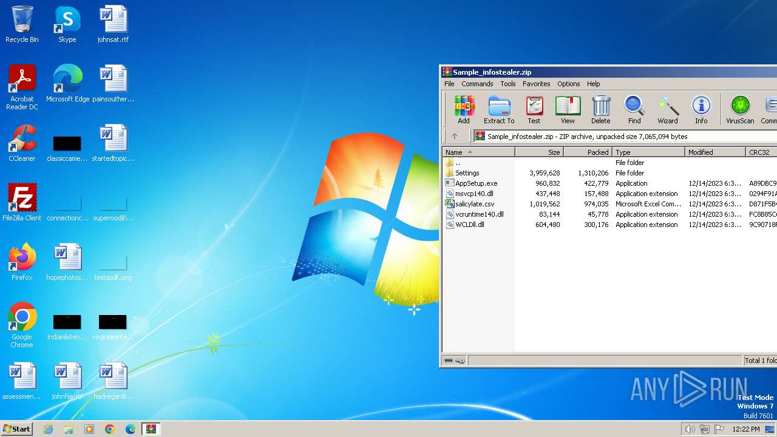Select the painsouther document icon

(x=113, y=84)
